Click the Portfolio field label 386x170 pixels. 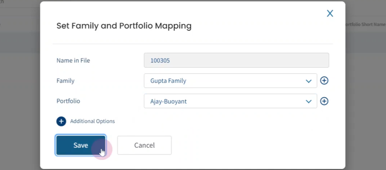68,101
